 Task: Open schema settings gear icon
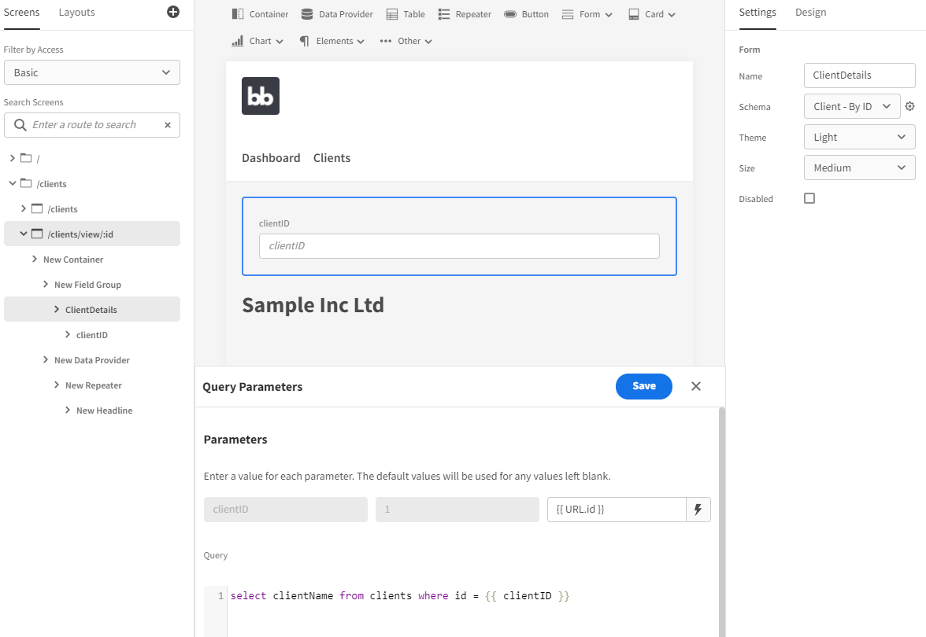(x=910, y=106)
